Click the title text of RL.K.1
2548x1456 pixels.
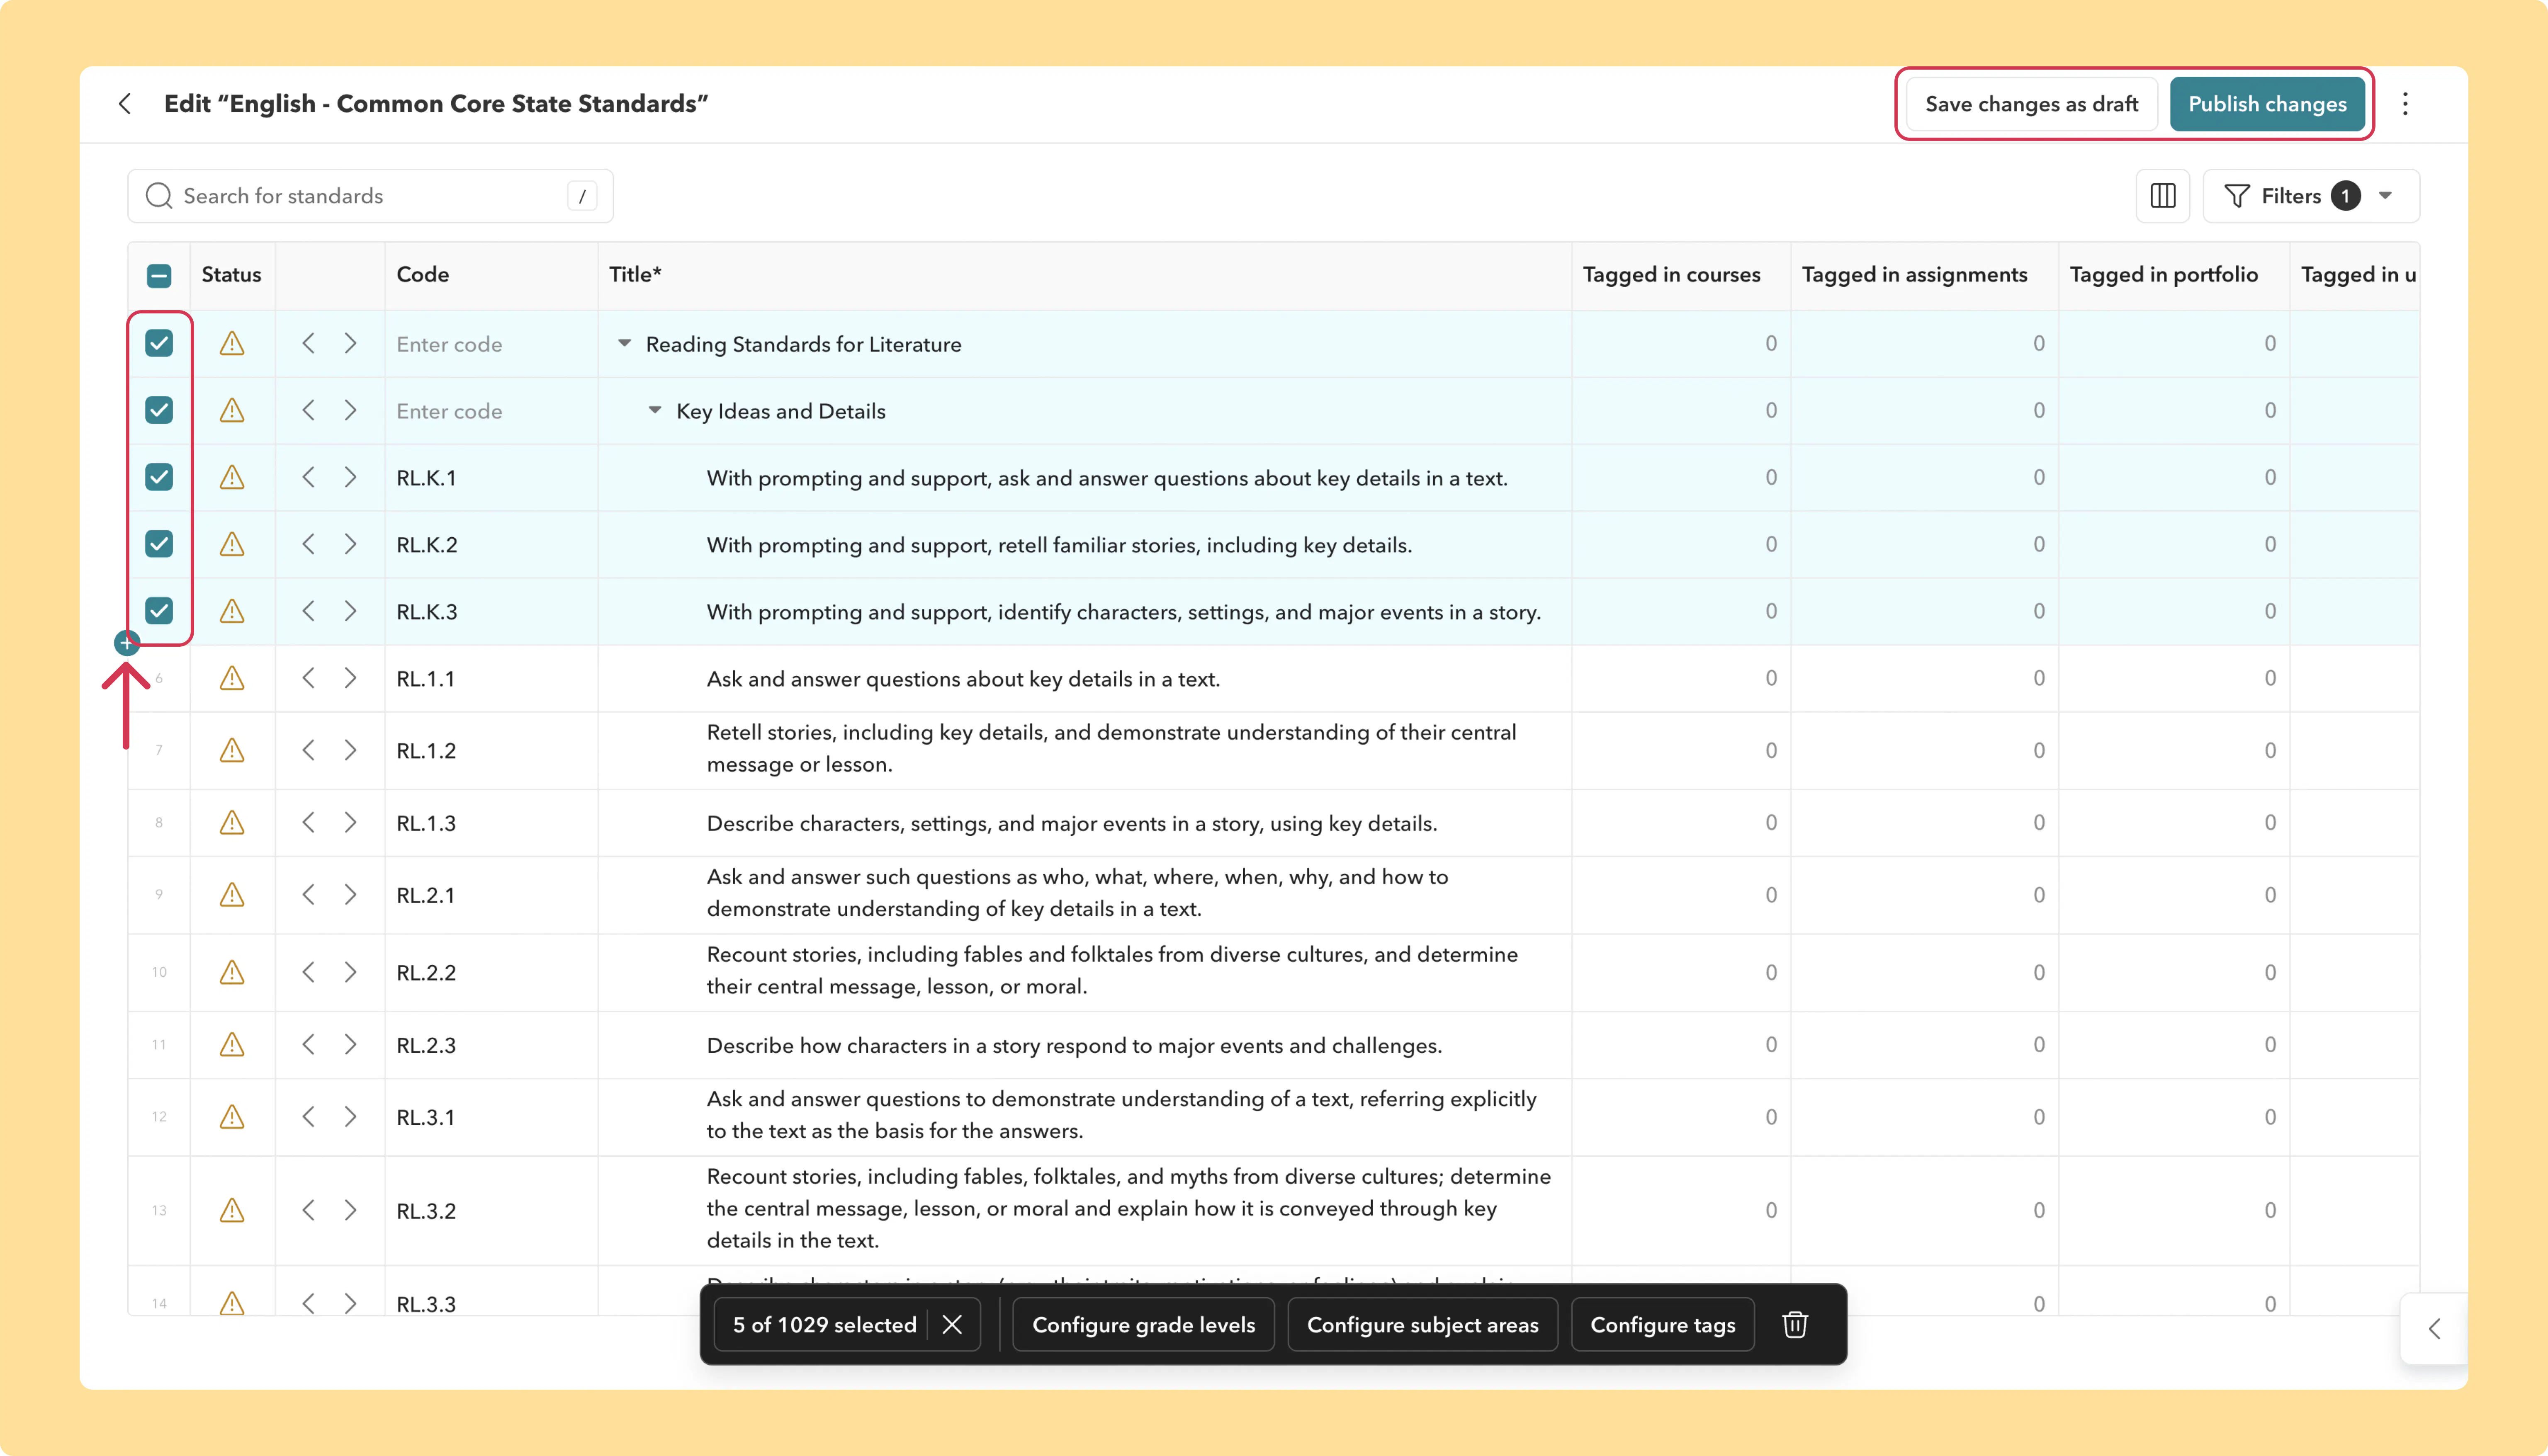pyautogui.click(x=1107, y=478)
